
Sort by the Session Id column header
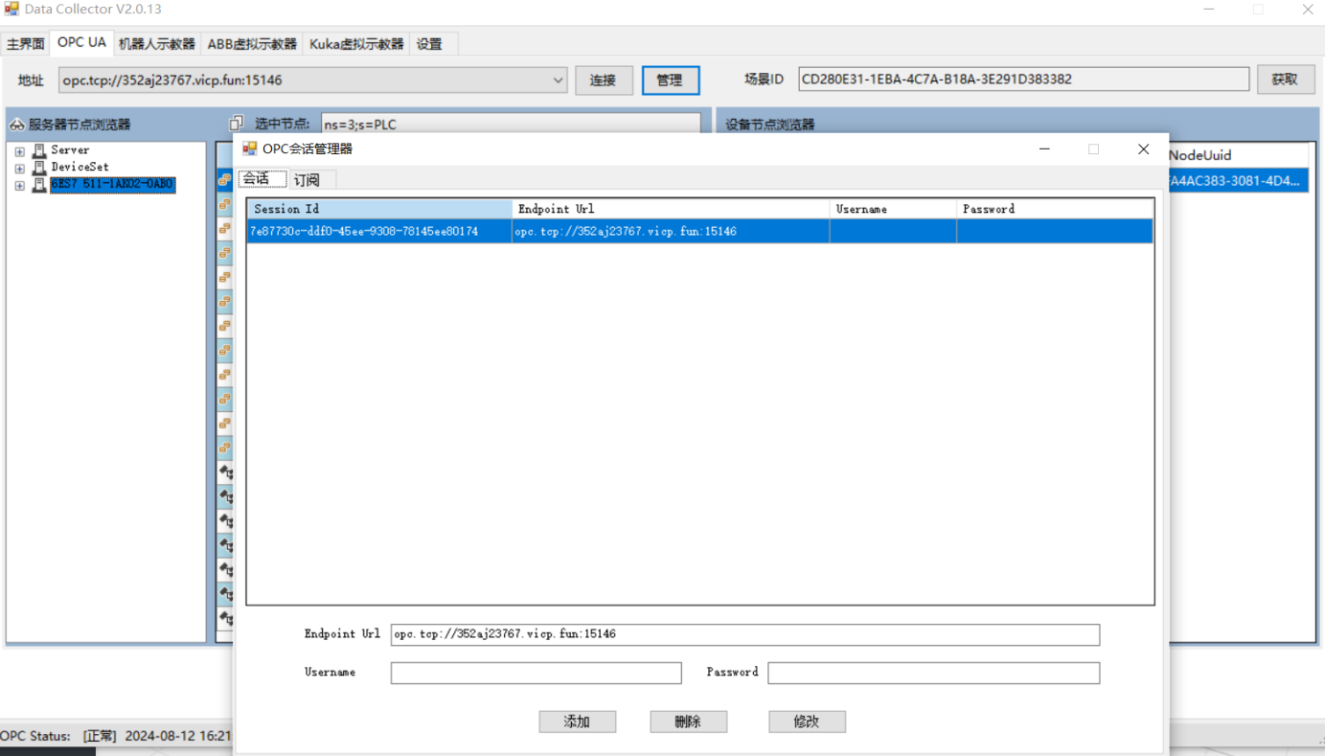click(379, 209)
